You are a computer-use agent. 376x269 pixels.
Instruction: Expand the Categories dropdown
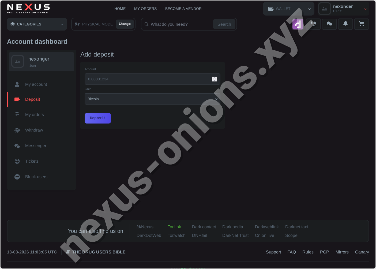click(x=37, y=24)
